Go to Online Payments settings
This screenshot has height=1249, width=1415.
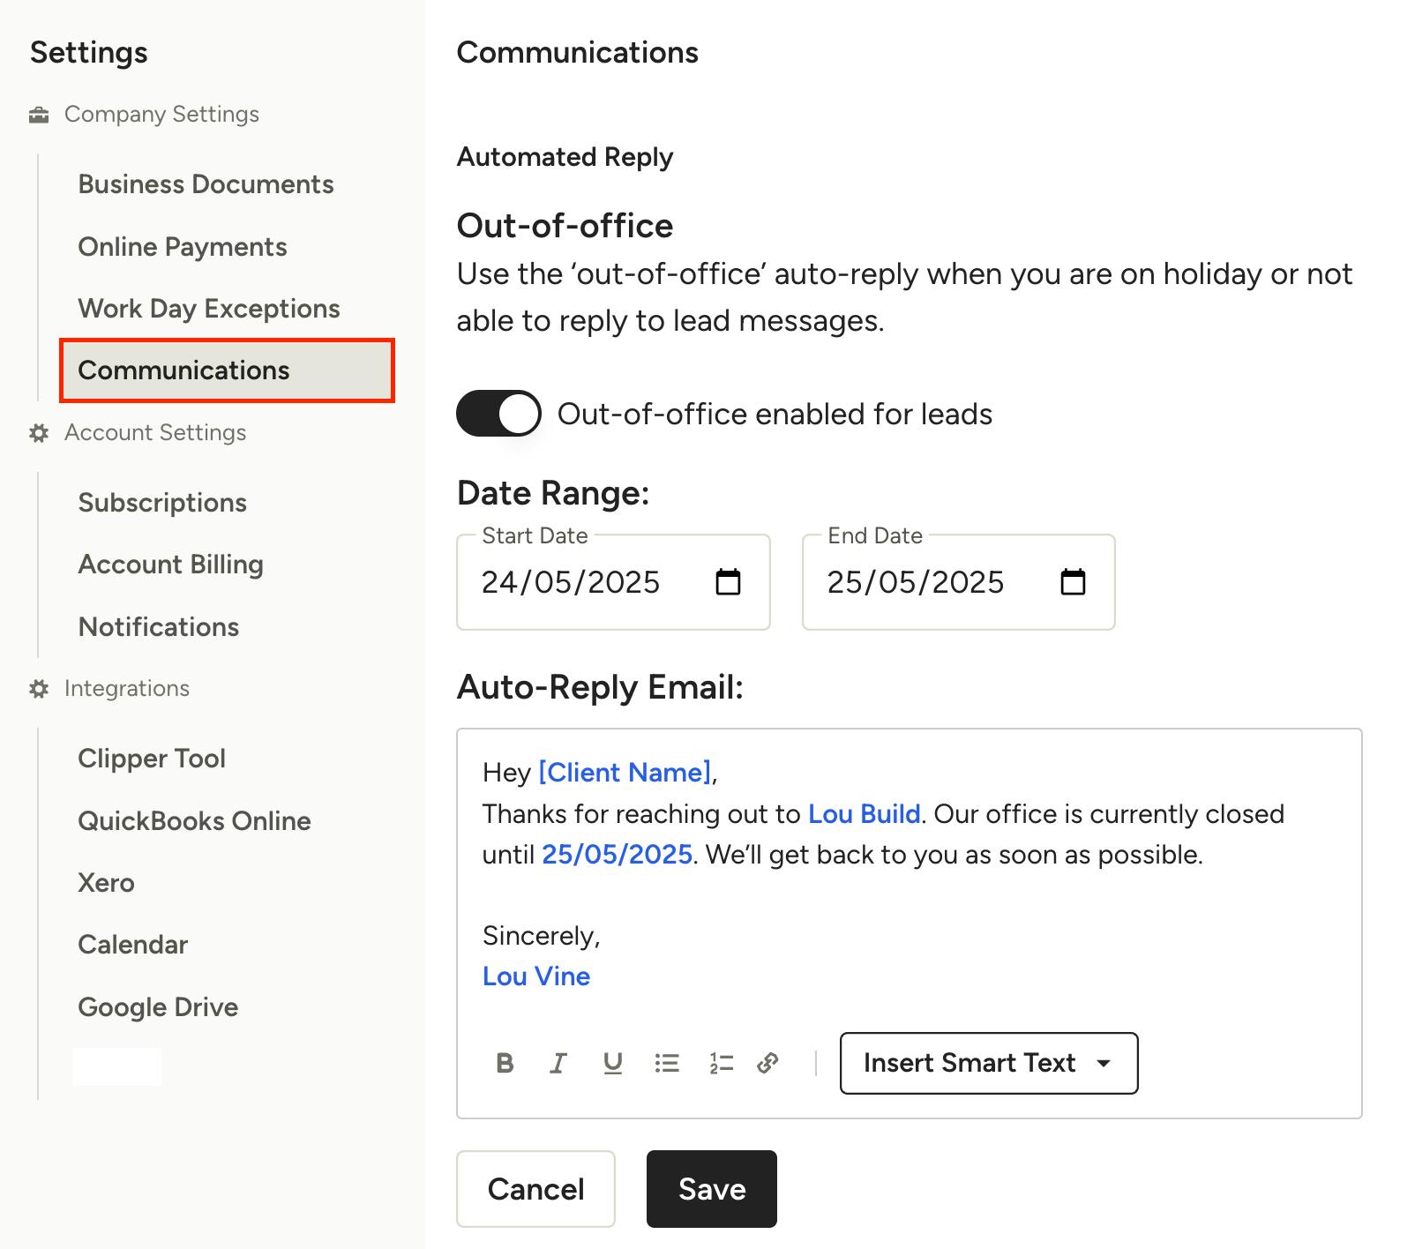(183, 247)
